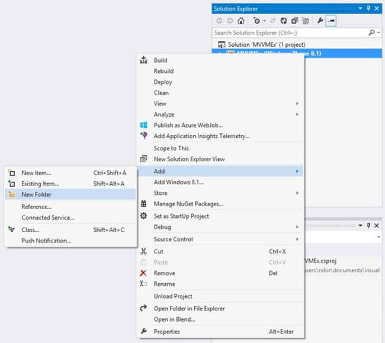Click the Application Insights lightbulb icon
The width and height of the screenshot is (385, 343).
click(144, 135)
